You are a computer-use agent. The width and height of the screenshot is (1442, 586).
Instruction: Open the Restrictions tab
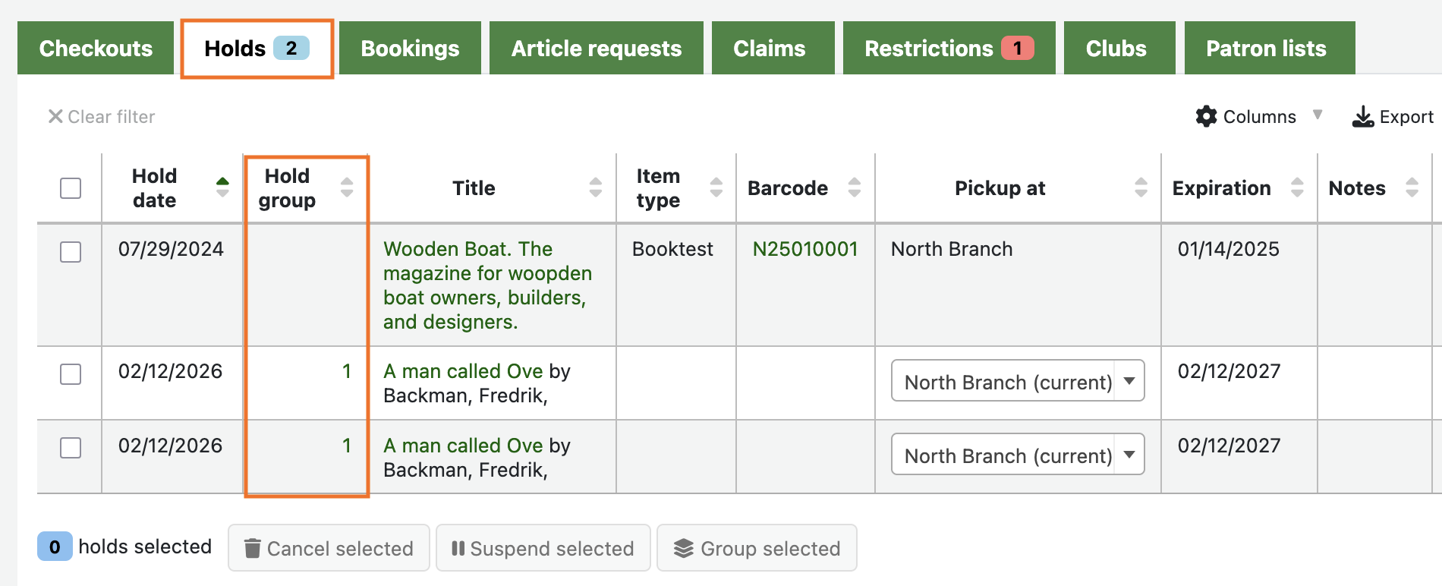click(948, 49)
